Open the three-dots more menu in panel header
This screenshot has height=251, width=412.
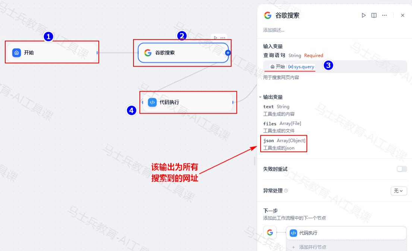(x=384, y=15)
